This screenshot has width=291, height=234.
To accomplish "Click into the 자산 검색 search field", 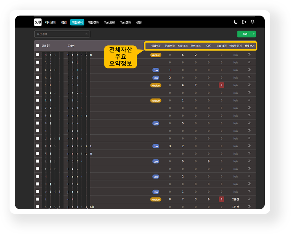I will (x=60, y=34).
